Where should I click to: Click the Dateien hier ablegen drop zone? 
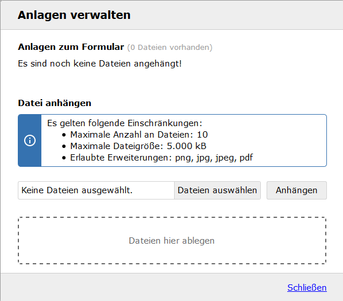tap(172, 241)
